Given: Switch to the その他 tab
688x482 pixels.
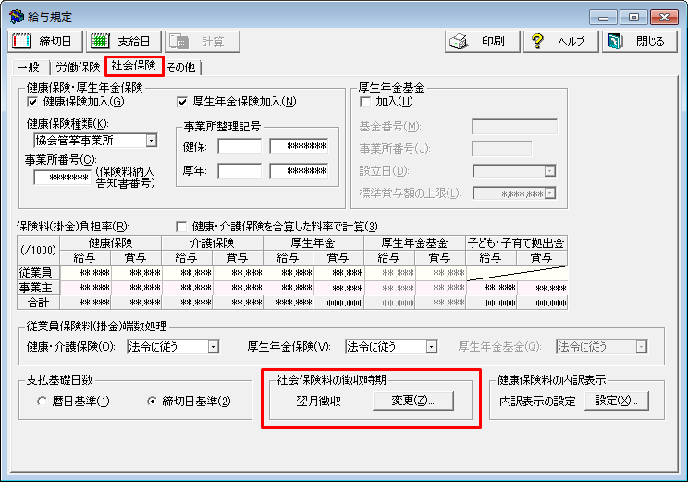Looking at the screenshot, I should point(183,68).
